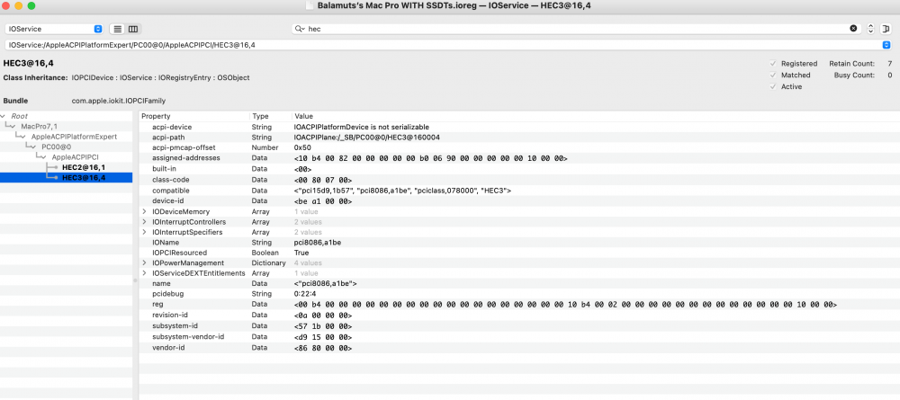The width and height of the screenshot is (900, 400).
Task: Click the pcidebug value 0:22:4
Action: point(304,294)
